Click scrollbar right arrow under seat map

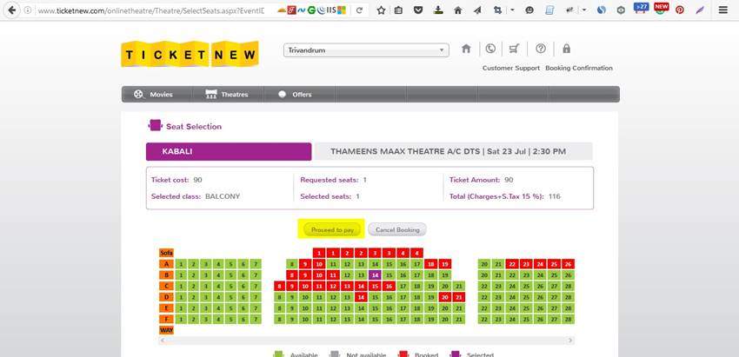point(570,340)
